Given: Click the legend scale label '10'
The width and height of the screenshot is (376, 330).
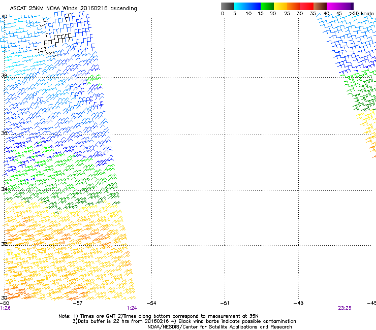Looking at the screenshot, I should [248, 14].
